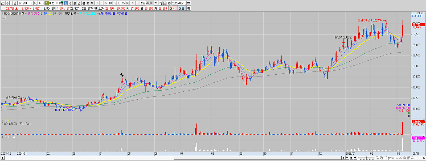Click the stop square playback button
Image resolution: width=426 pixels, height=161 pixels.
coord(351,158)
